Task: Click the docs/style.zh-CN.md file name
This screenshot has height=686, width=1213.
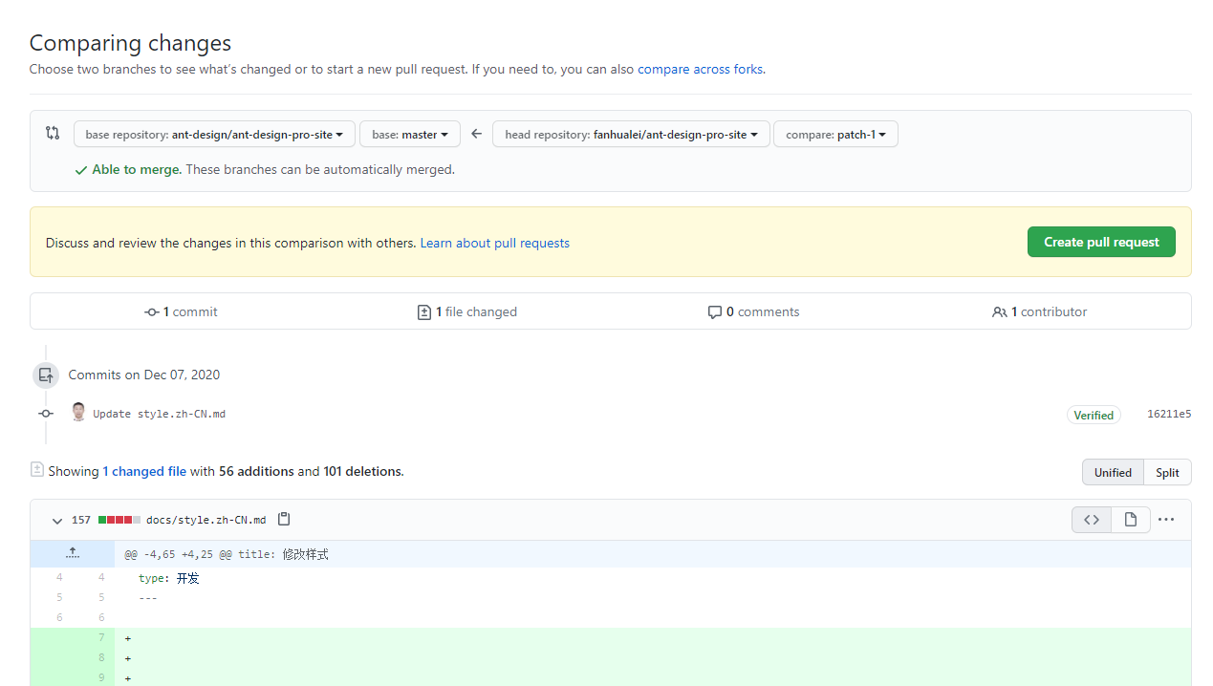Action: (206, 520)
